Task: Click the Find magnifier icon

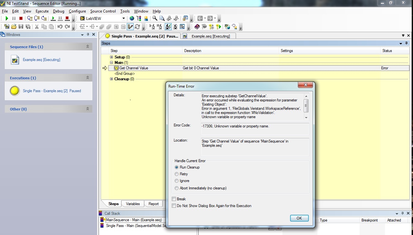Action: point(155,19)
